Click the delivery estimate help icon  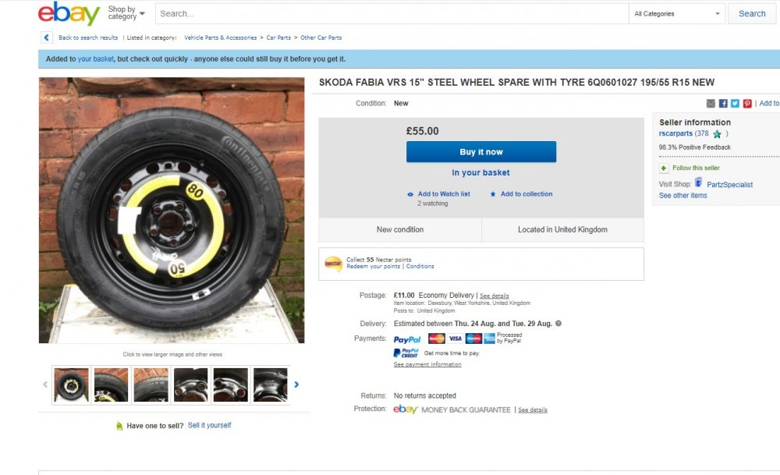[x=557, y=323]
